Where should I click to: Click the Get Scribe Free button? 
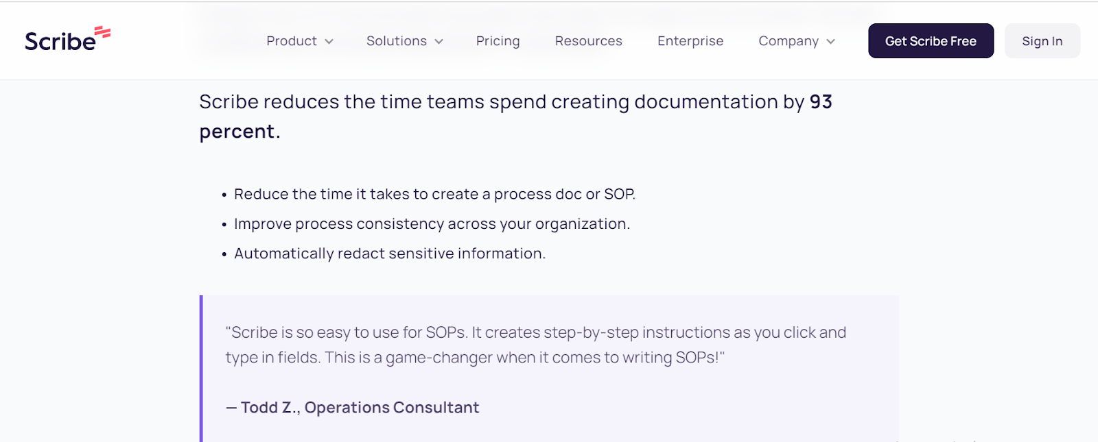931,41
